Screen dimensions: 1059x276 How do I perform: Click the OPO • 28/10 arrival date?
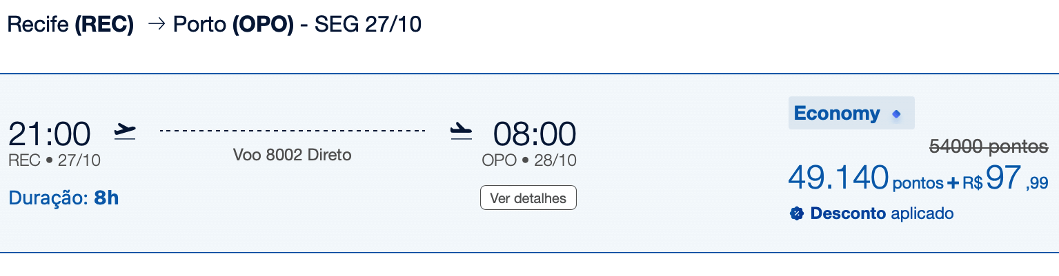coord(529,161)
